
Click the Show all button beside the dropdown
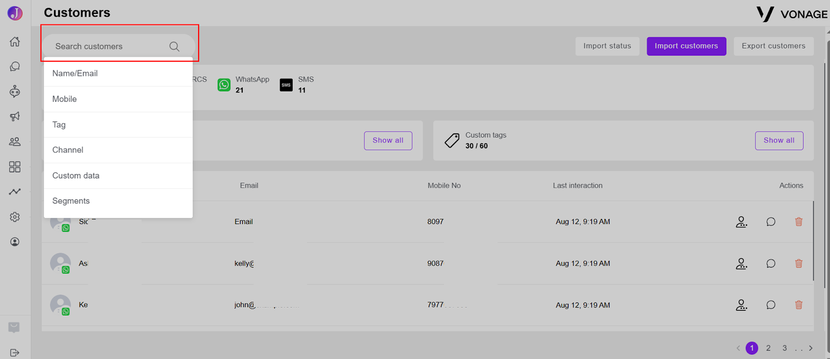(x=388, y=141)
